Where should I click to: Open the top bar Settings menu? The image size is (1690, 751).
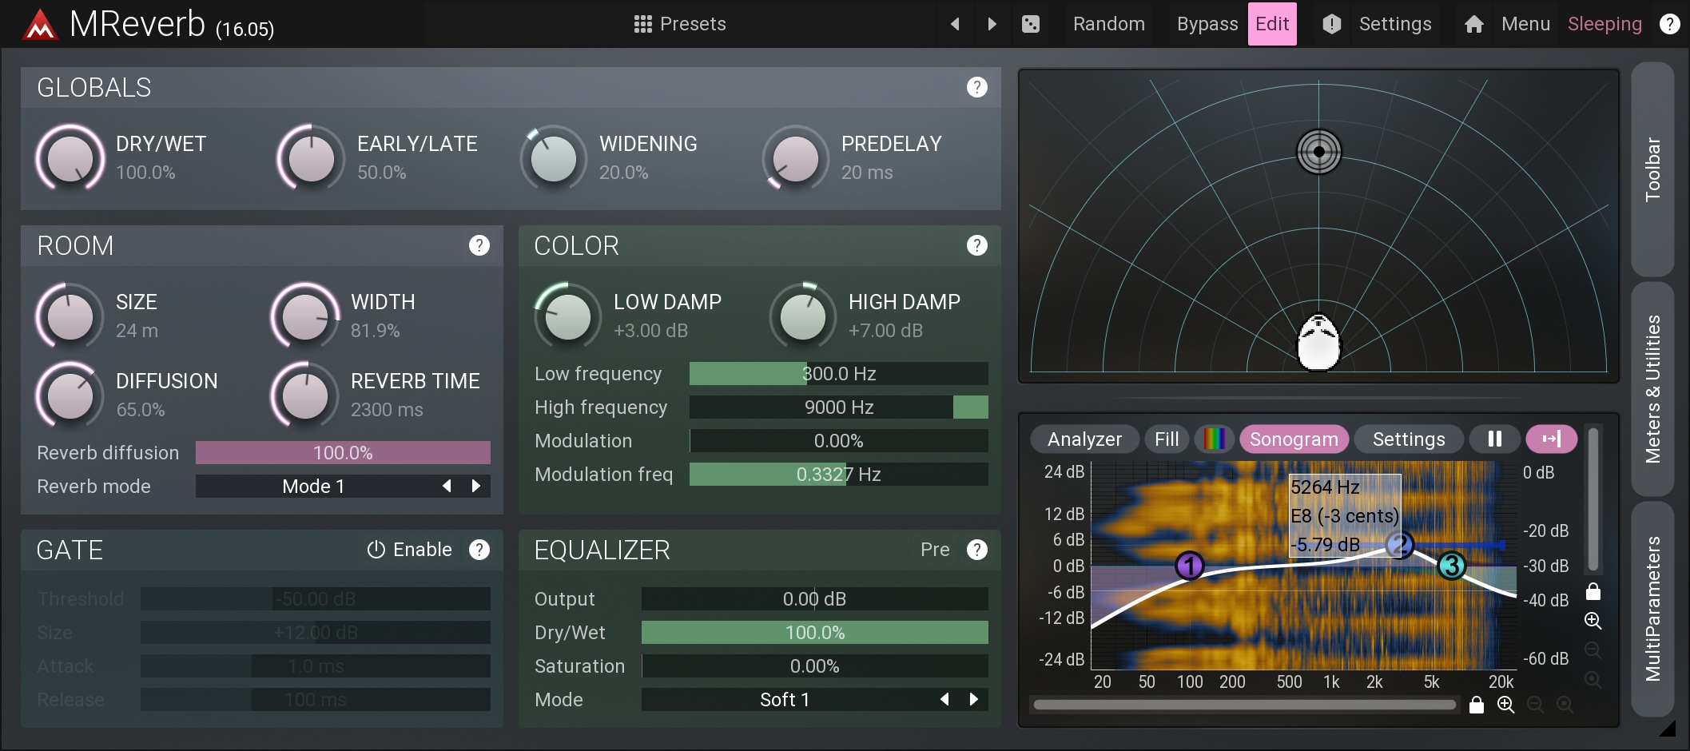pyautogui.click(x=1395, y=24)
